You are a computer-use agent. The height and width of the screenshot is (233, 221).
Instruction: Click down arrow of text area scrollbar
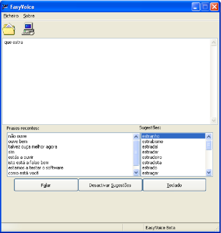pyautogui.click(x=214, y=120)
